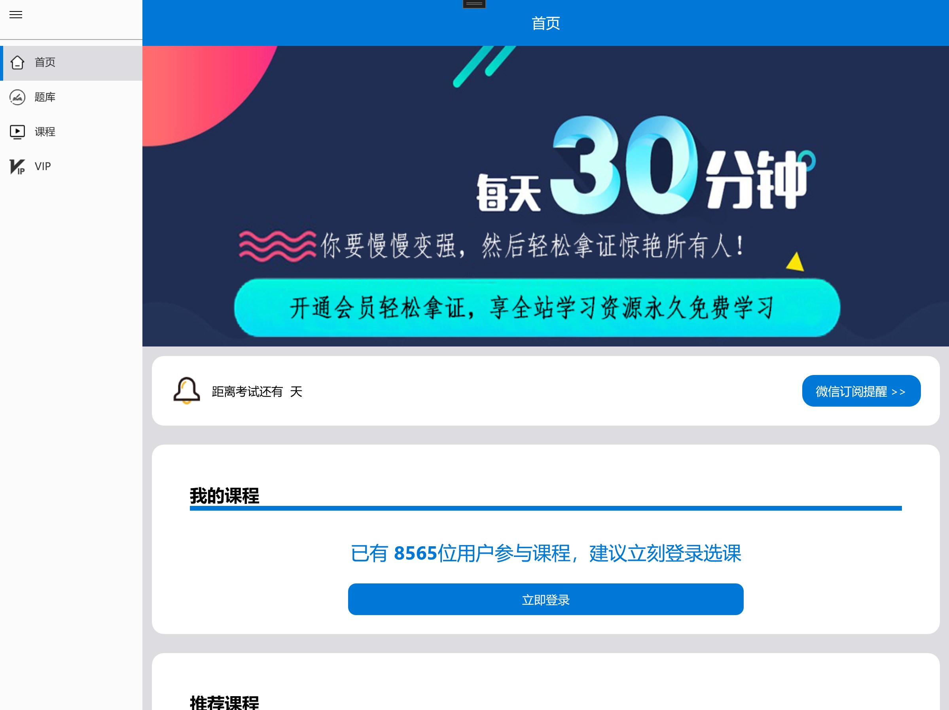Click the 立即登录 button
Viewport: 949px width, 710px height.
[x=545, y=599]
